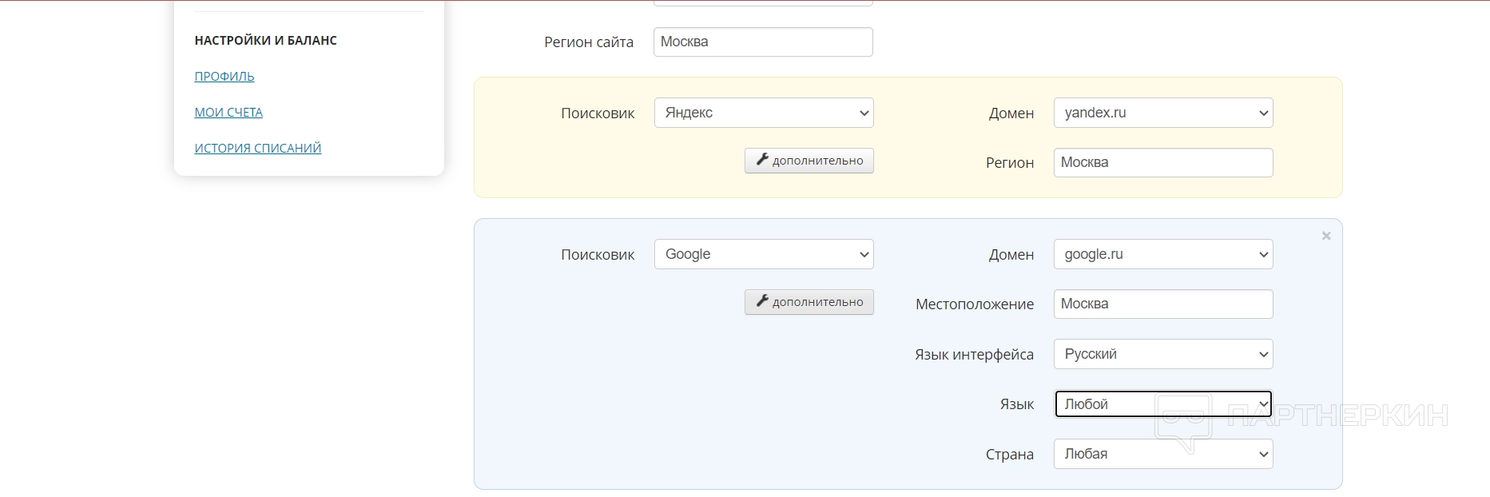Open the Яндекс search engine dropdown
The image size is (1490, 497).
tap(764, 113)
